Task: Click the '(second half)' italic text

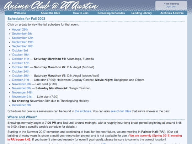Action: [90, 76]
